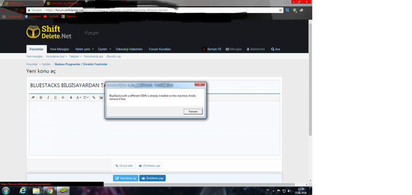Image resolution: width=412 pixels, height=195 pixels.
Task: Open the Oturum bookmark
Action: click(x=69, y=16)
